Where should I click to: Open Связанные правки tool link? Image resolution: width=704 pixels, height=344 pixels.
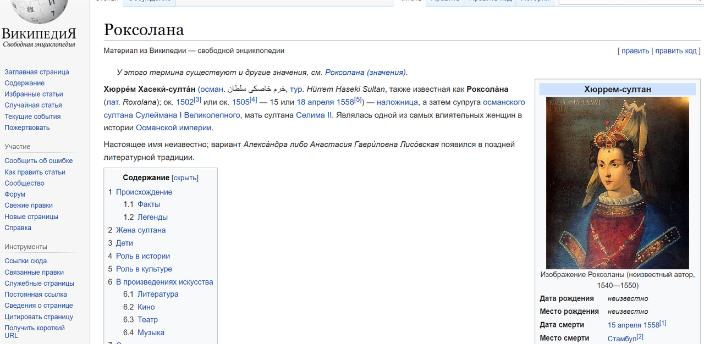[x=34, y=272]
